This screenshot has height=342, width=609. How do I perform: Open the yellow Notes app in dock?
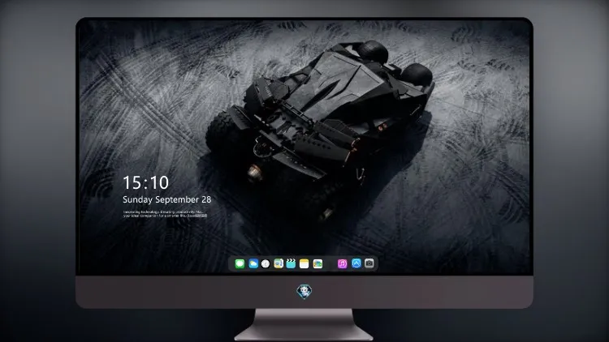304,263
